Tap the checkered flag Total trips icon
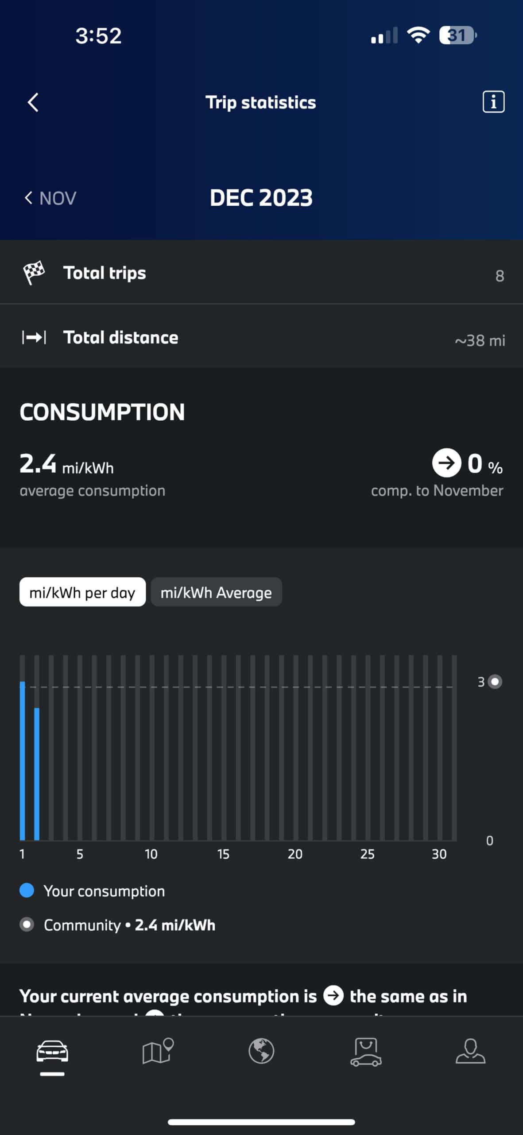523x1135 pixels. (x=34, y=272)
